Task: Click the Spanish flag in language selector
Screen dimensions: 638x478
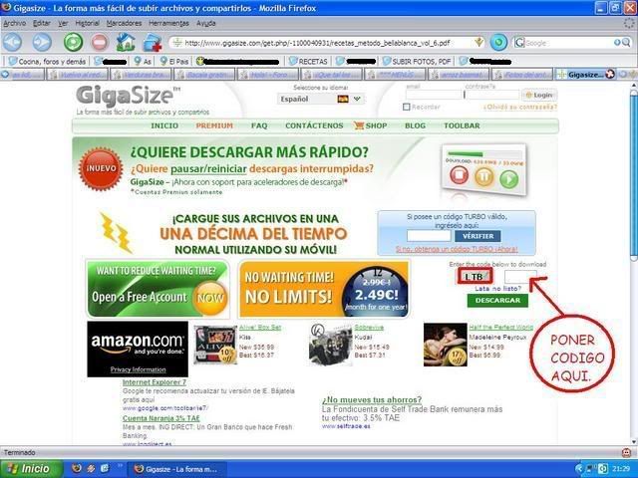Action: (x=343, y=99)
